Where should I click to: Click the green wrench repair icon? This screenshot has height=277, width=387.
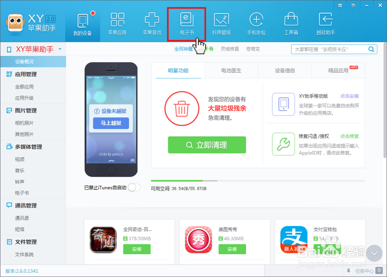click(x=283, y=144)
